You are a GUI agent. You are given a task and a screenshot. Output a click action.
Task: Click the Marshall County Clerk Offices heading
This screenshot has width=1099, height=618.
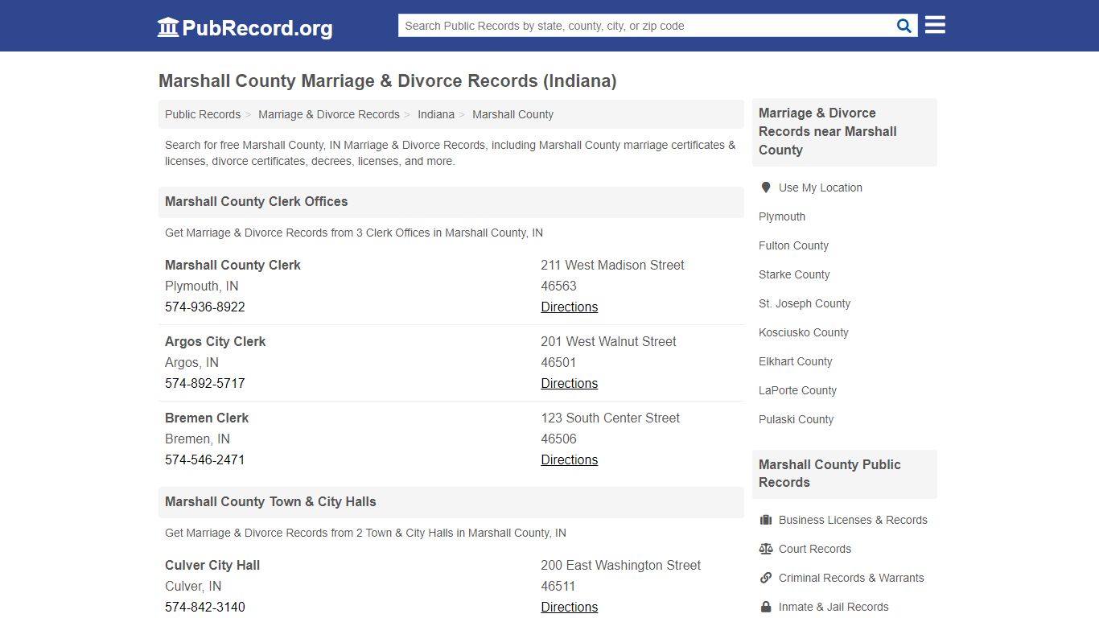tap(257, 201)
